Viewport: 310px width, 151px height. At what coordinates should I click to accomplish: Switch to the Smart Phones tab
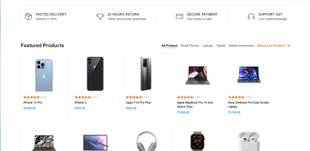[190, 45]
